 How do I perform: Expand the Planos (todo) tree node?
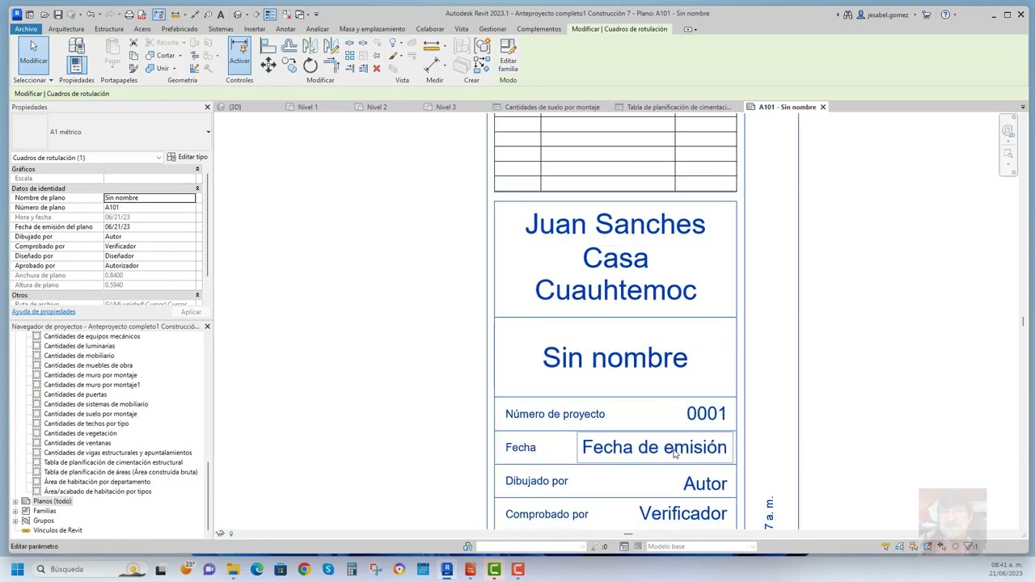(x=15, y=501)
